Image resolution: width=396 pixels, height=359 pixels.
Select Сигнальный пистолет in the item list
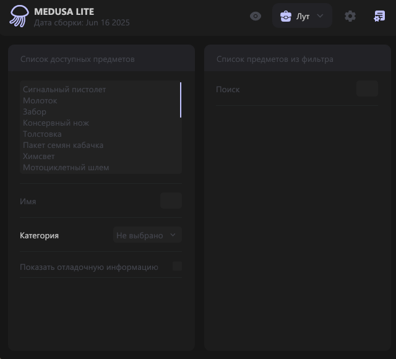tap(64, 90)
